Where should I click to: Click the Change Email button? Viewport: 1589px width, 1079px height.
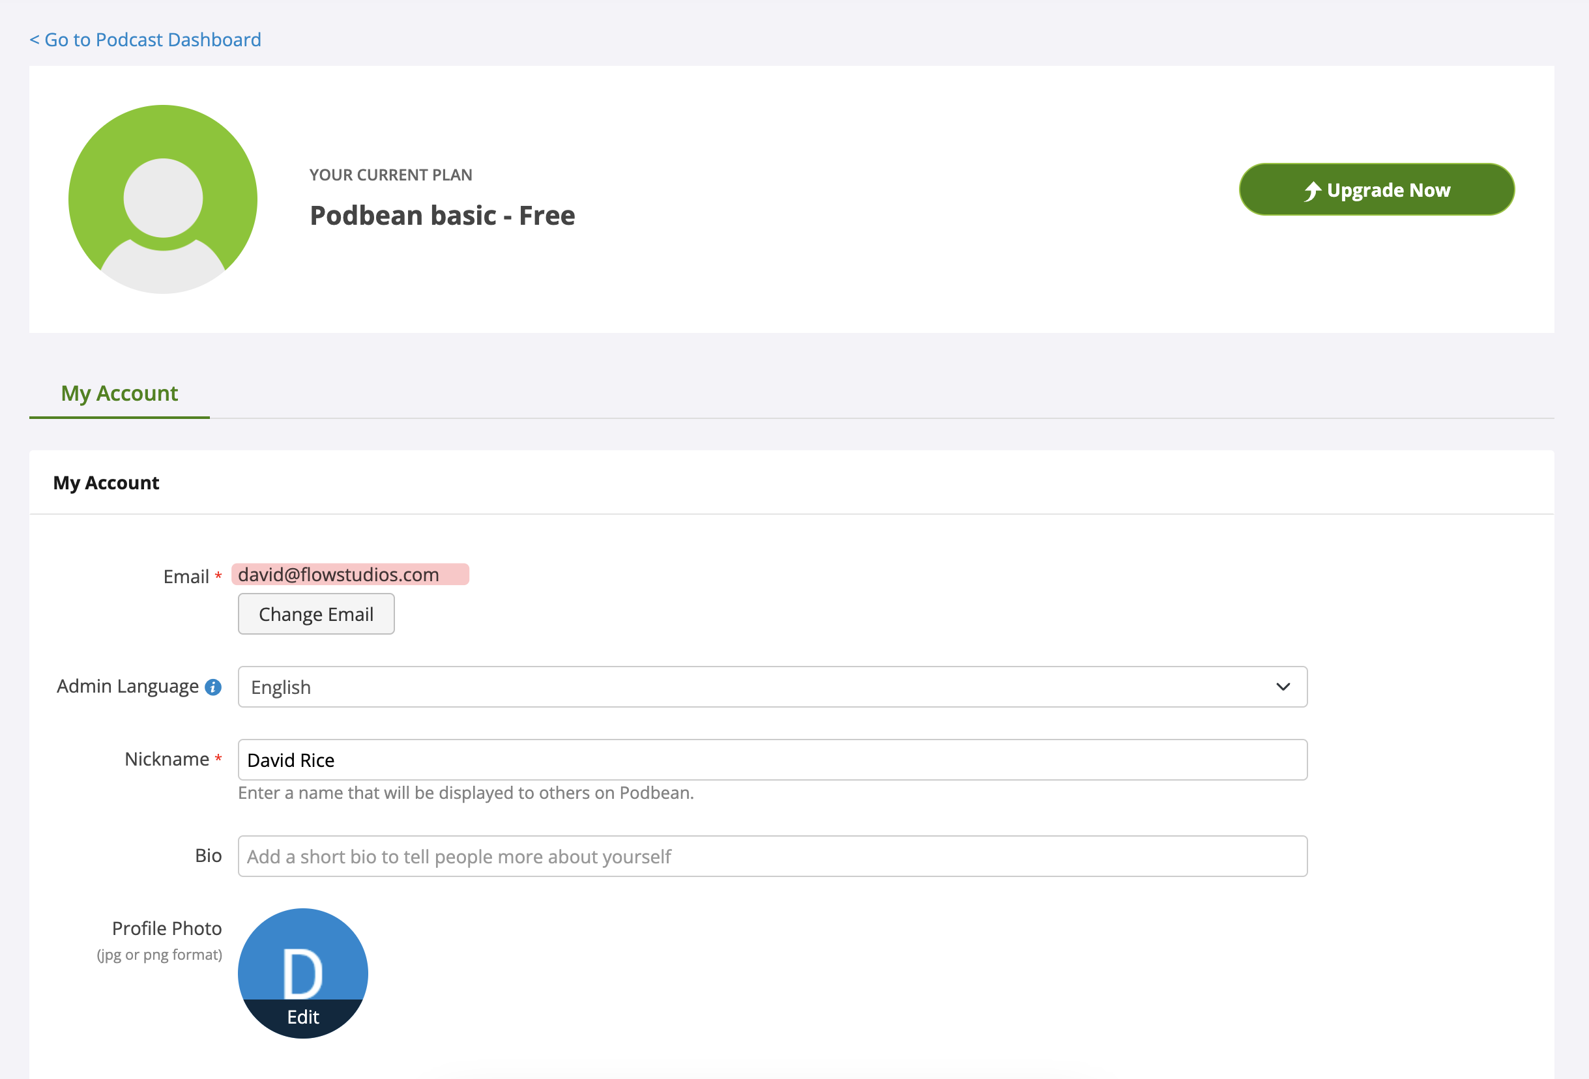click(316, 614)
